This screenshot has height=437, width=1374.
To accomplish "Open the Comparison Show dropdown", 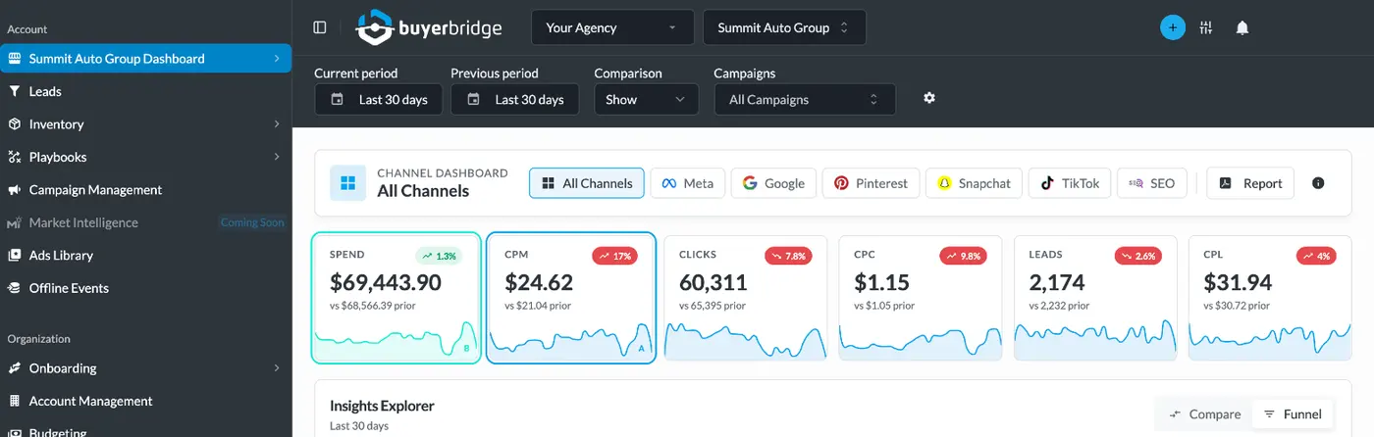I will [646, 99].
